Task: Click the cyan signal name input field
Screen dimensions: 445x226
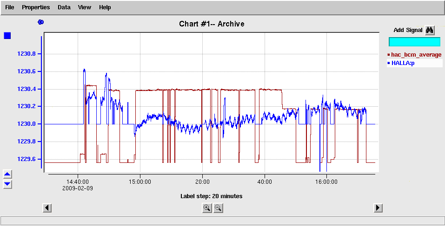Action: coord(414,42)
